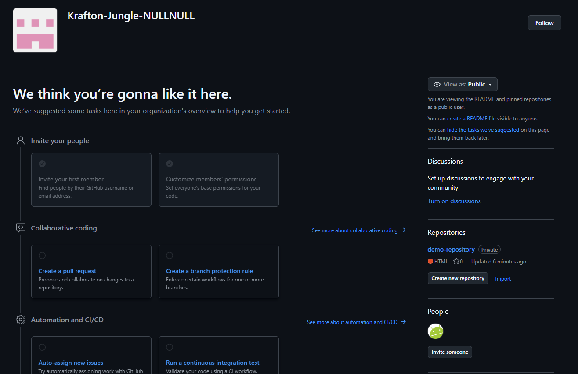The height and width of the screenshot is (374, 578).
Task: Click the person icon beside Invite your people
Action: point(21,140)
